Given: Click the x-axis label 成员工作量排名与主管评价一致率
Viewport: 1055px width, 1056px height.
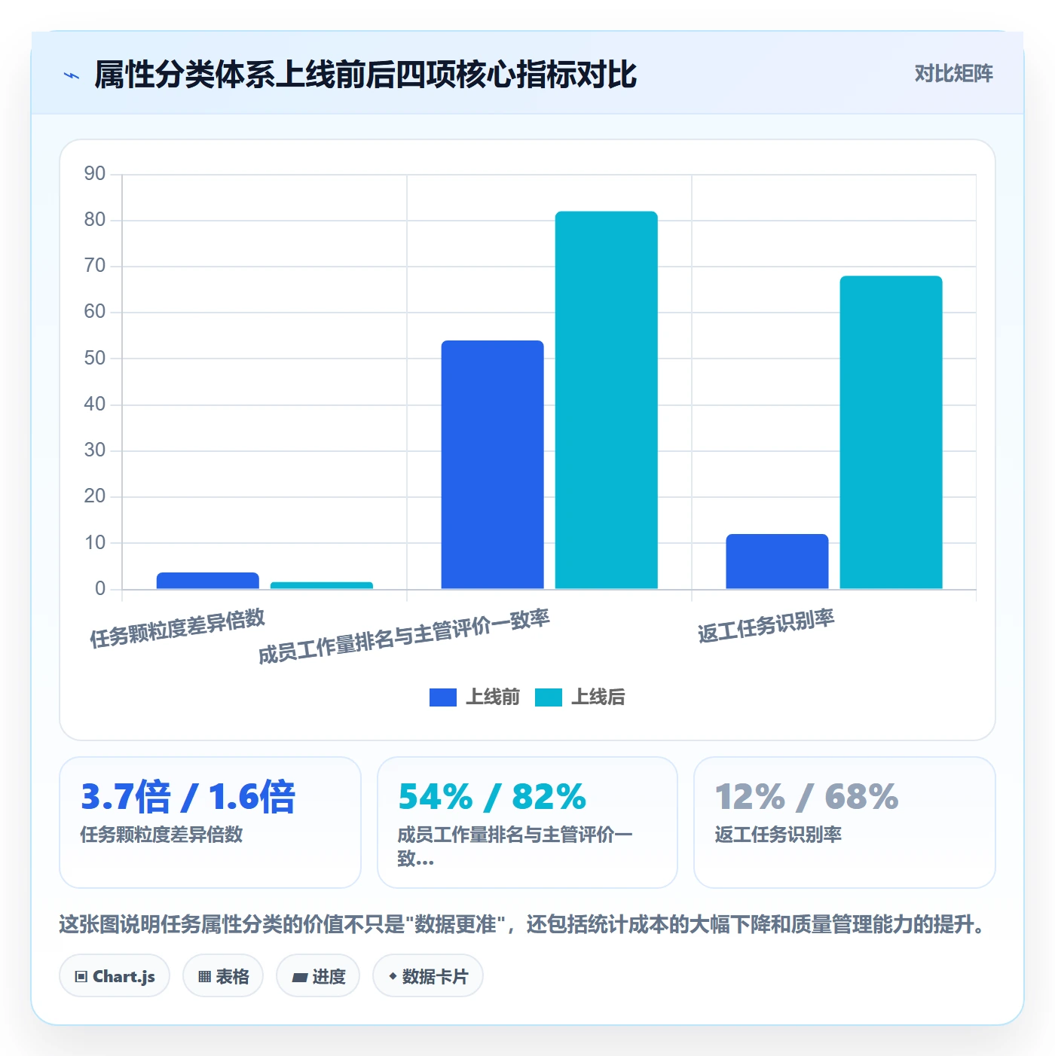Looking at the screenshot, I should point(404,637).
